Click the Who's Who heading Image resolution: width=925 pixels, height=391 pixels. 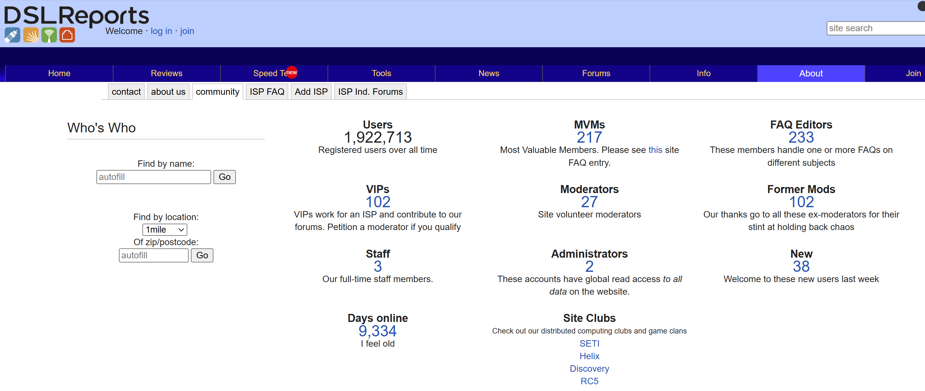(x=102, y=128)
